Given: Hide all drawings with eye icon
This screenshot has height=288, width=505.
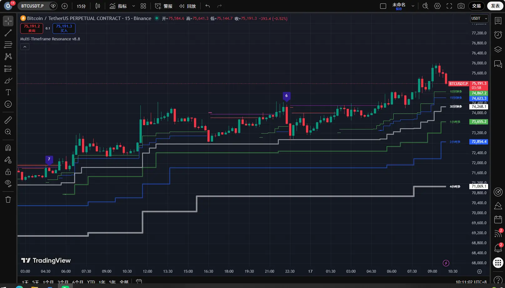Looking at the screenshot, I should (x=8, y=184).
